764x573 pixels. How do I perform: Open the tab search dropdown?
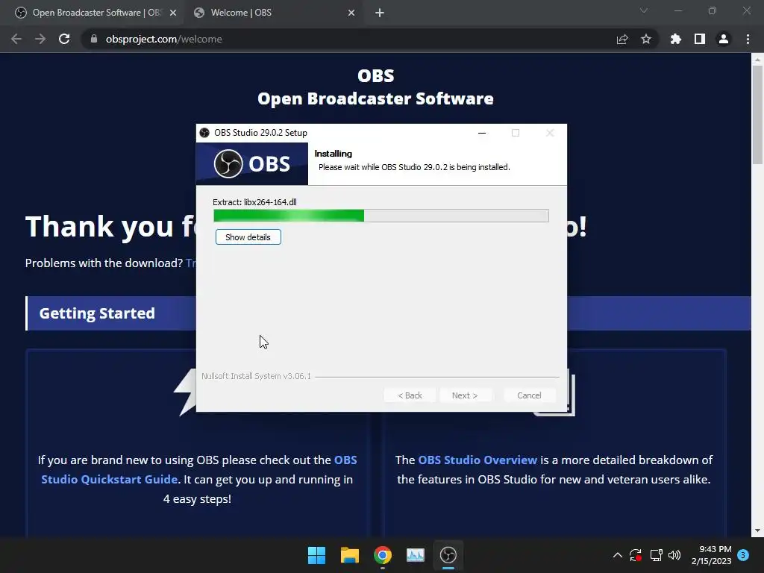pyautogui.click(x=644, y=10)
